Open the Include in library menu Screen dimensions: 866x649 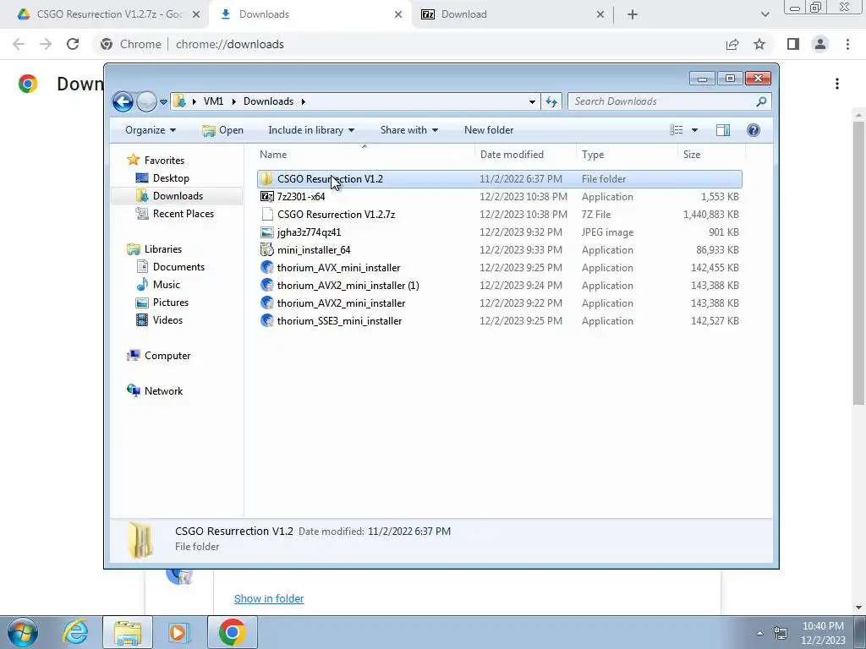point(311,130)
